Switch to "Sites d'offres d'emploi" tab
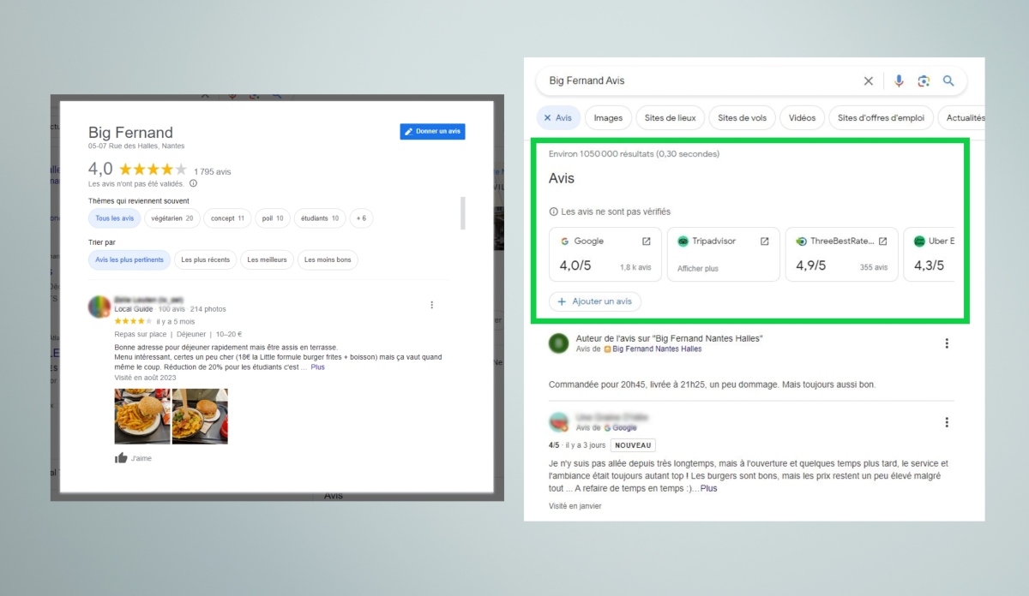 pyautogui.click(x=881, y=118)
